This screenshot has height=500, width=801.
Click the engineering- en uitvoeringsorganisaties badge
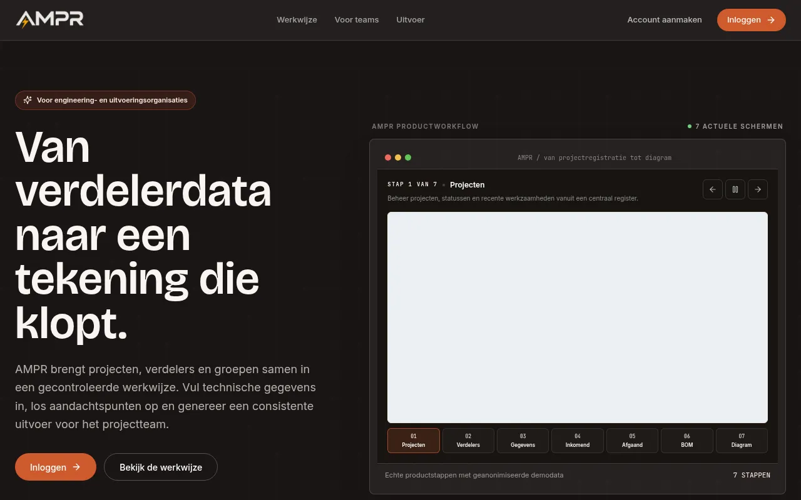[105, 100]
